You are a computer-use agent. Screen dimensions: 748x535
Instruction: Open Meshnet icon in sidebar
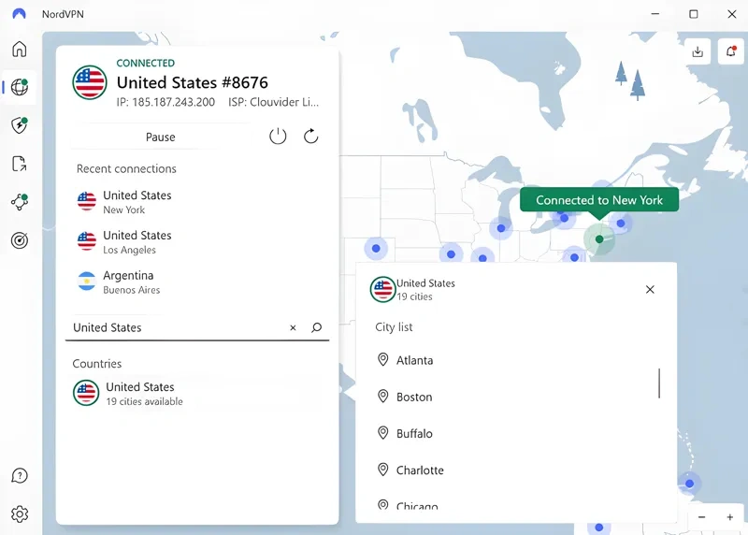pos(20,202)
